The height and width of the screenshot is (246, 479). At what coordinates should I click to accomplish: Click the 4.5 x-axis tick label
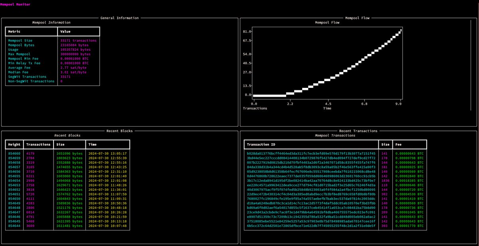pyautogui.click(x=328, y=104)
